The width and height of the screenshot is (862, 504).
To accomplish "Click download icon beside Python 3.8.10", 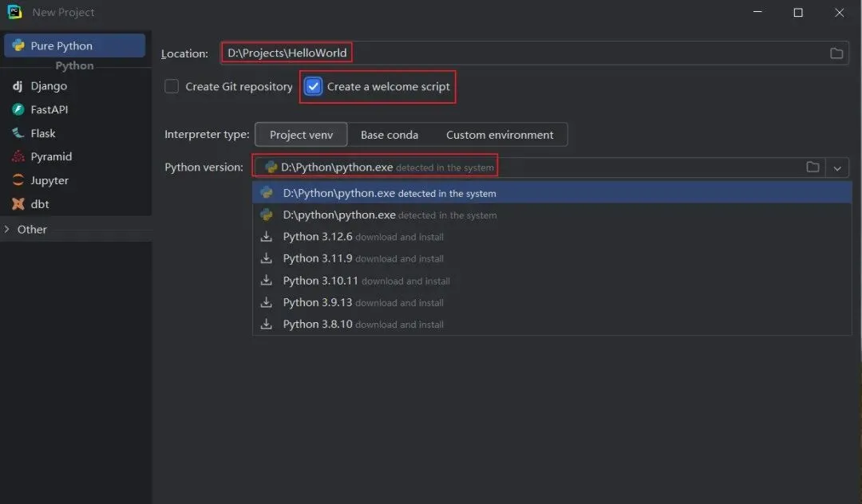I will coord(266,324).
